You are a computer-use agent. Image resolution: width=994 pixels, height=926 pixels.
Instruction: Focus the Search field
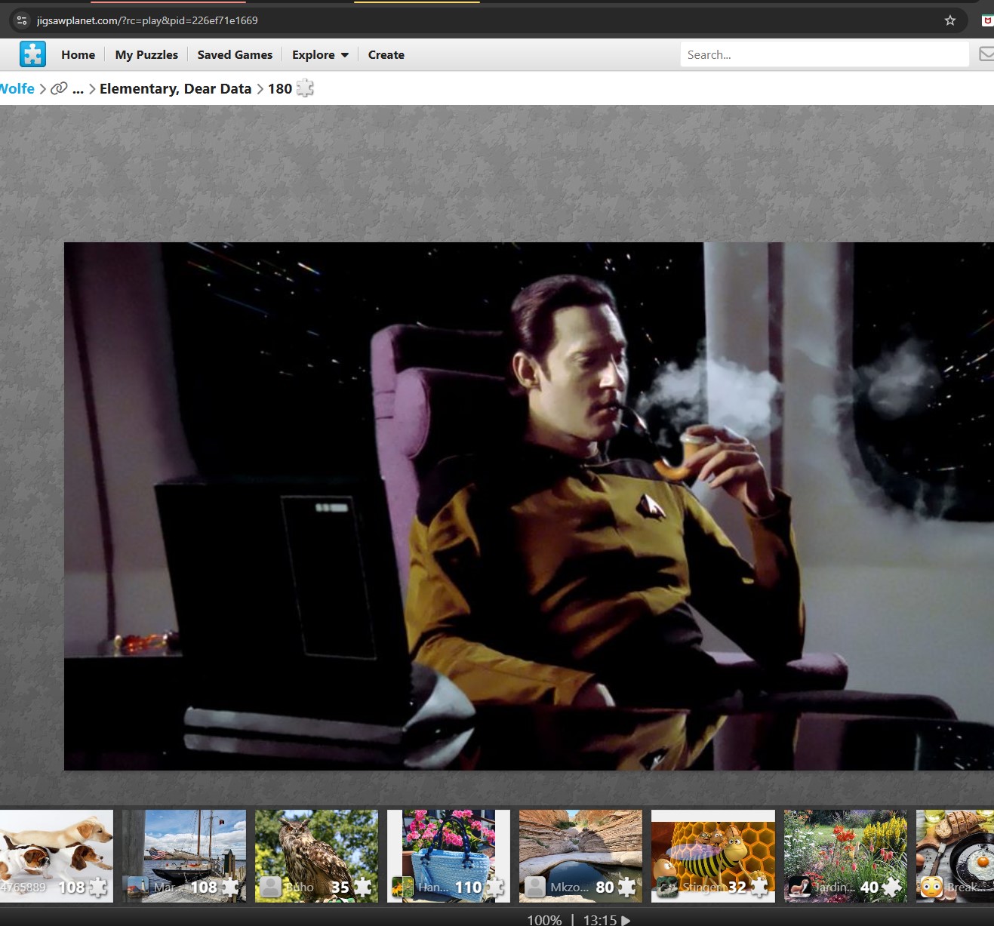pyautogui.click(x=824, y=54)
